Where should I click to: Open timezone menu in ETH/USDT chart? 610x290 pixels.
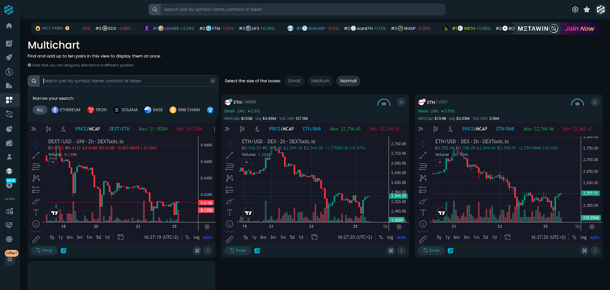tap(548, 237)
